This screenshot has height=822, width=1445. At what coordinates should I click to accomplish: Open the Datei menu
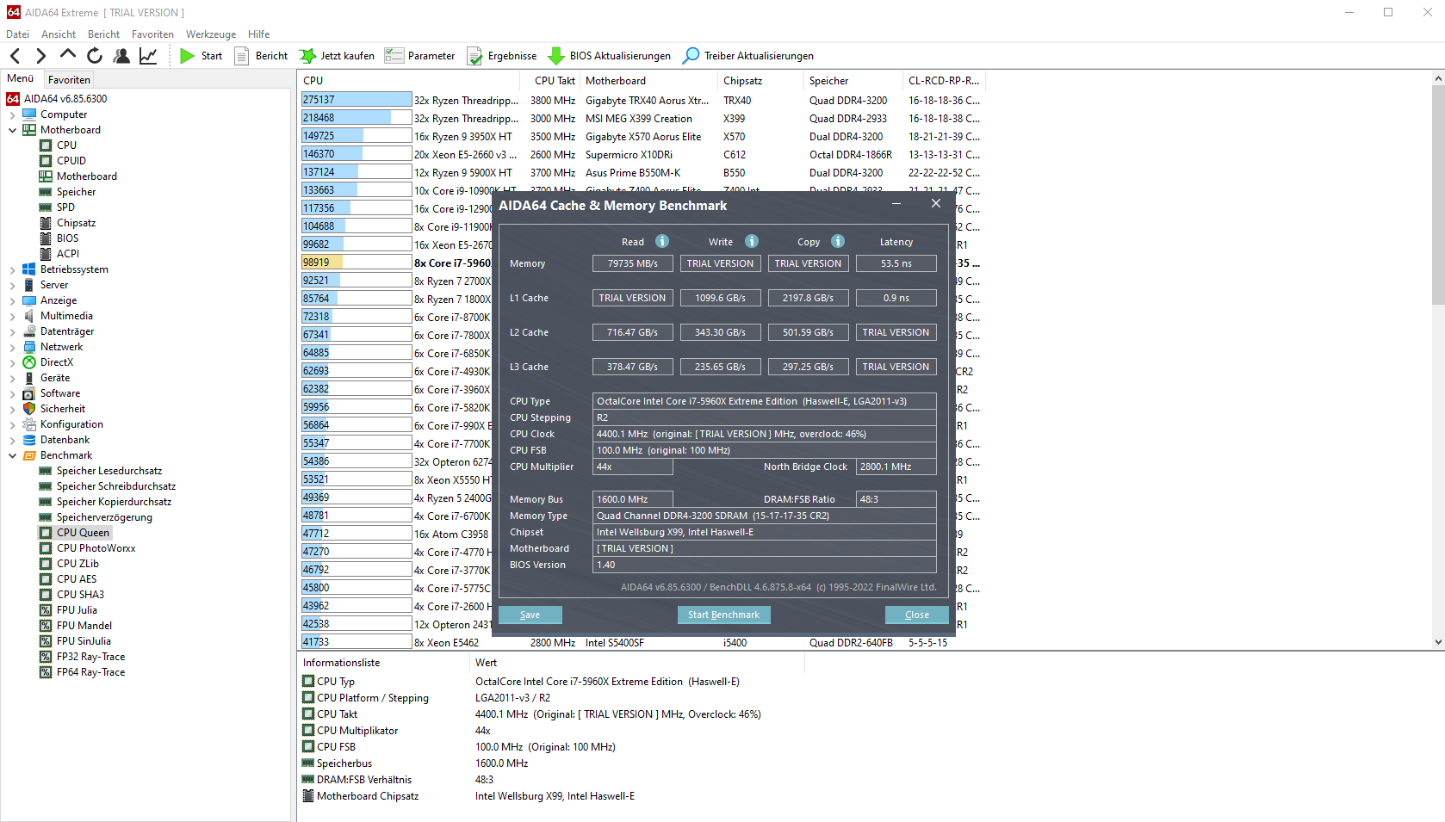click(17, 34)
